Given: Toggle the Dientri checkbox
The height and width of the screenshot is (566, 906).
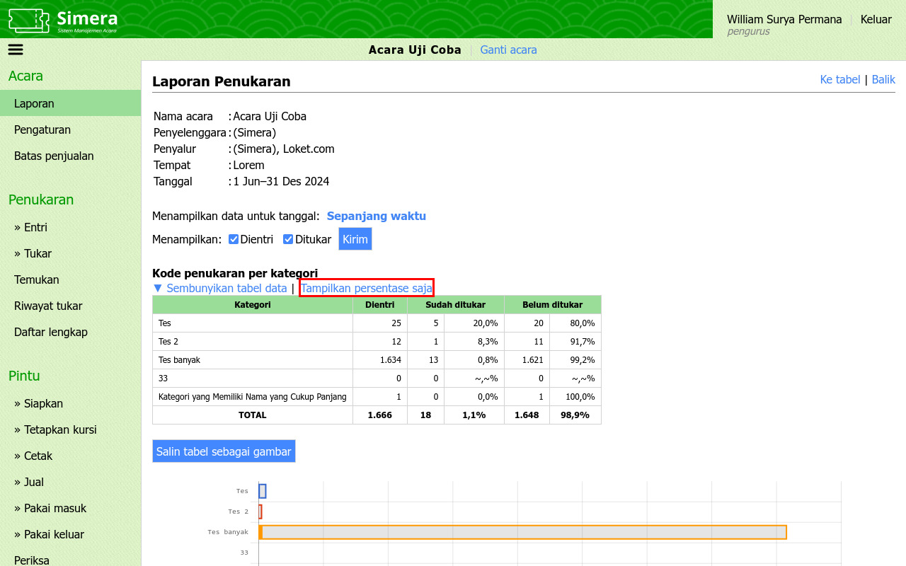Looking at the screenshot, I should 234,239.
